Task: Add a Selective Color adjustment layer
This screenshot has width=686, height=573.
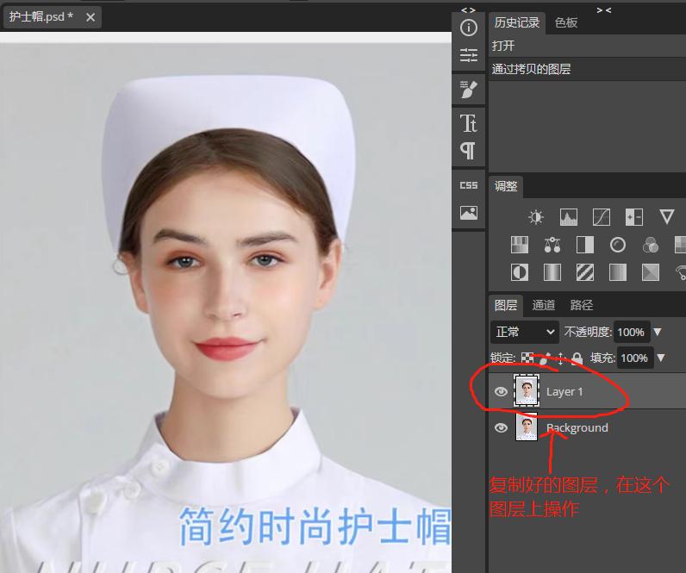Action: click(x=651, y=272)
